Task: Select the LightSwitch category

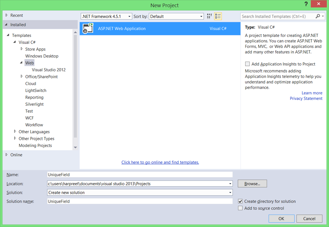Action: click(36, 91)
